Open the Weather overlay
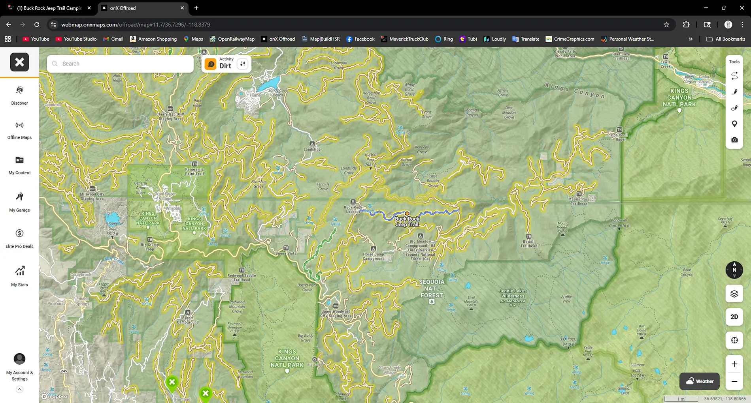The height and width of the screenshot is (403, 751). tap(700, 381)
